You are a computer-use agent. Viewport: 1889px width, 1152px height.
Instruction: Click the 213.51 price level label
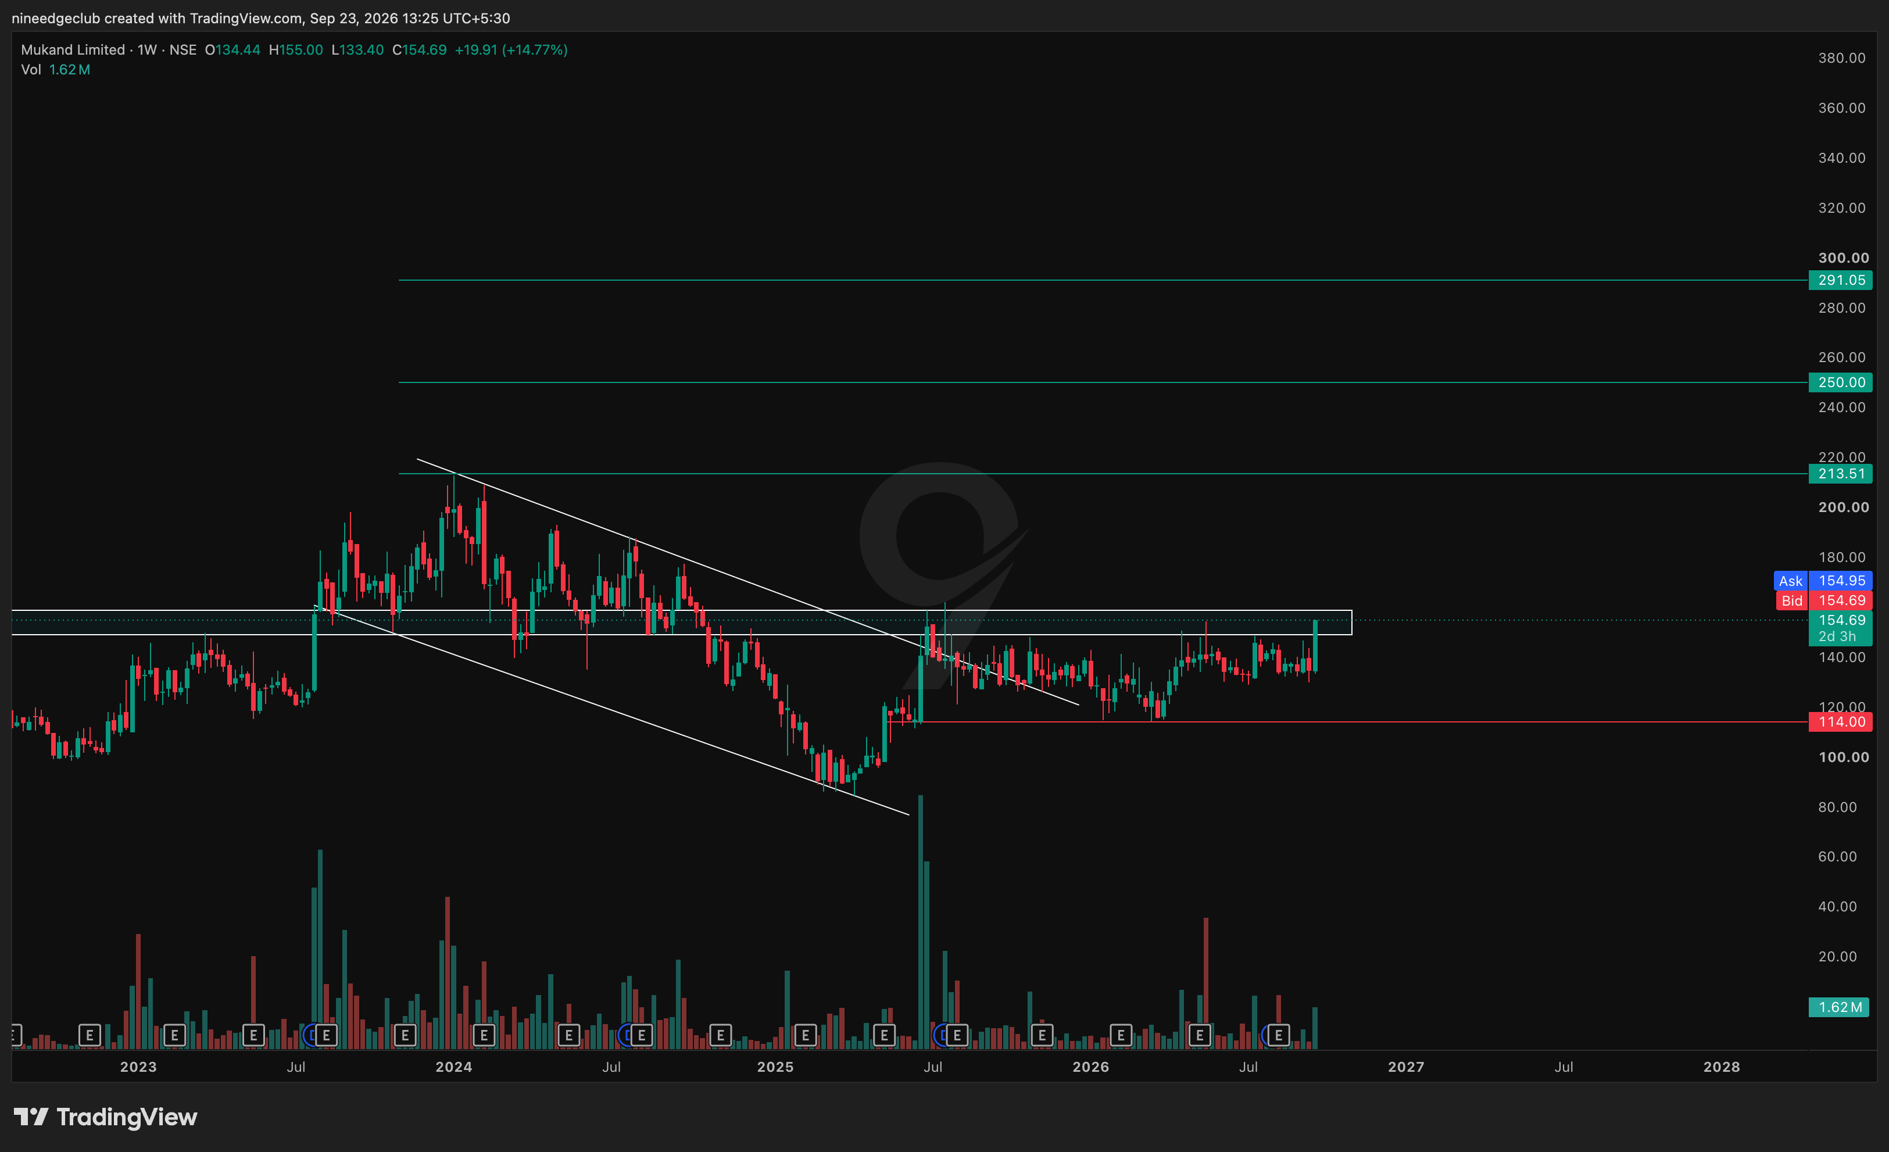click(x=1840, y=474)
